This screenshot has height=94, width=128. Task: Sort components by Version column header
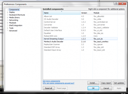[x=87, y=13]
